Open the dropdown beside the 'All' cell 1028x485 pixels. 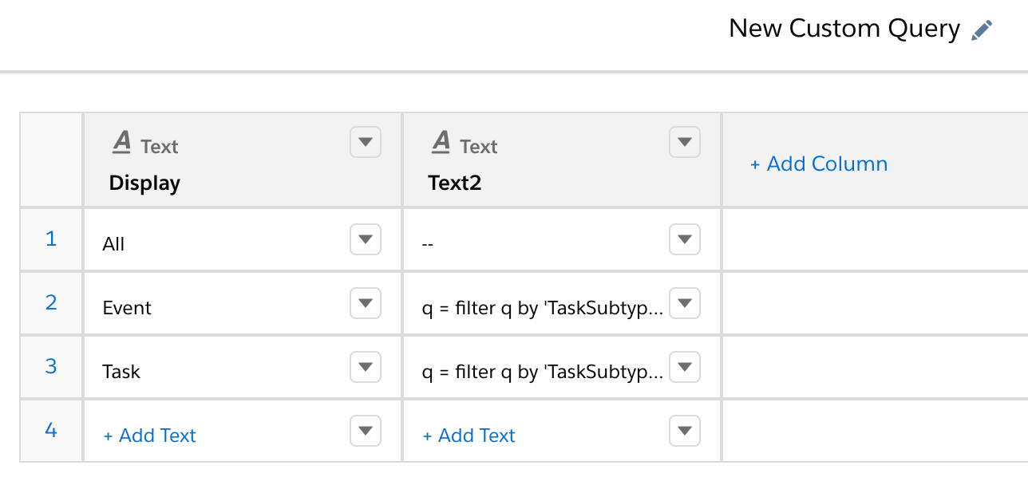pos(365,239)
